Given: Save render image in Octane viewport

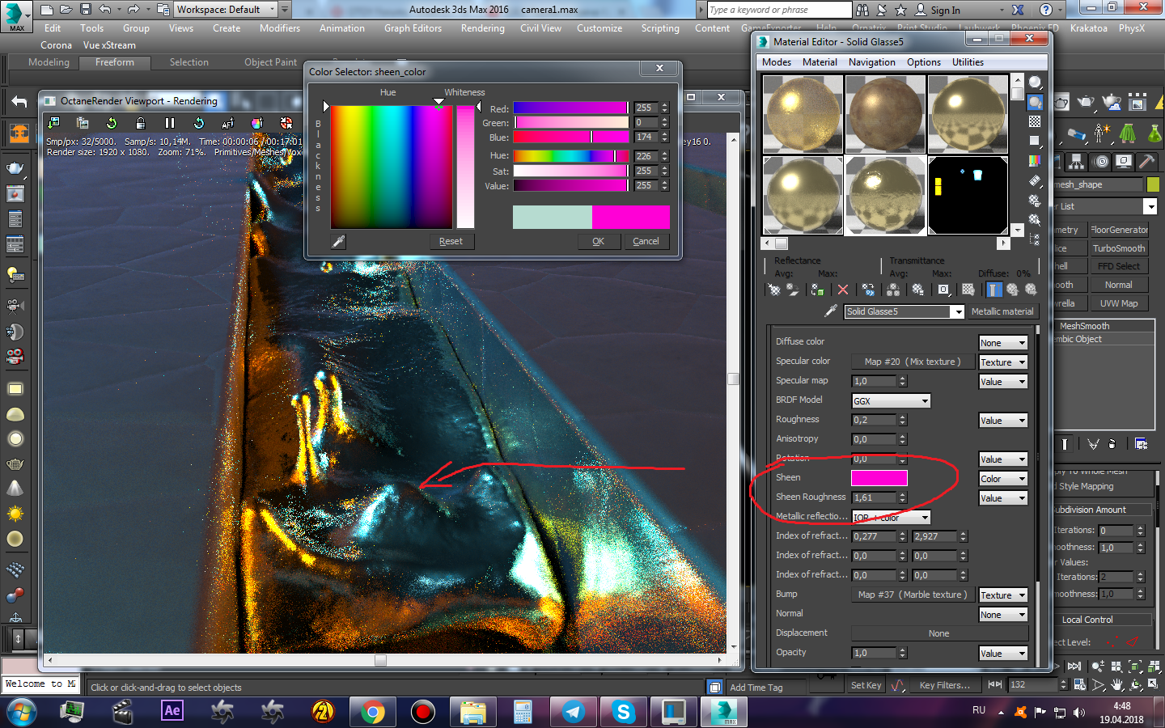Looking at the screenshot, I should click(x=53, y=123).
